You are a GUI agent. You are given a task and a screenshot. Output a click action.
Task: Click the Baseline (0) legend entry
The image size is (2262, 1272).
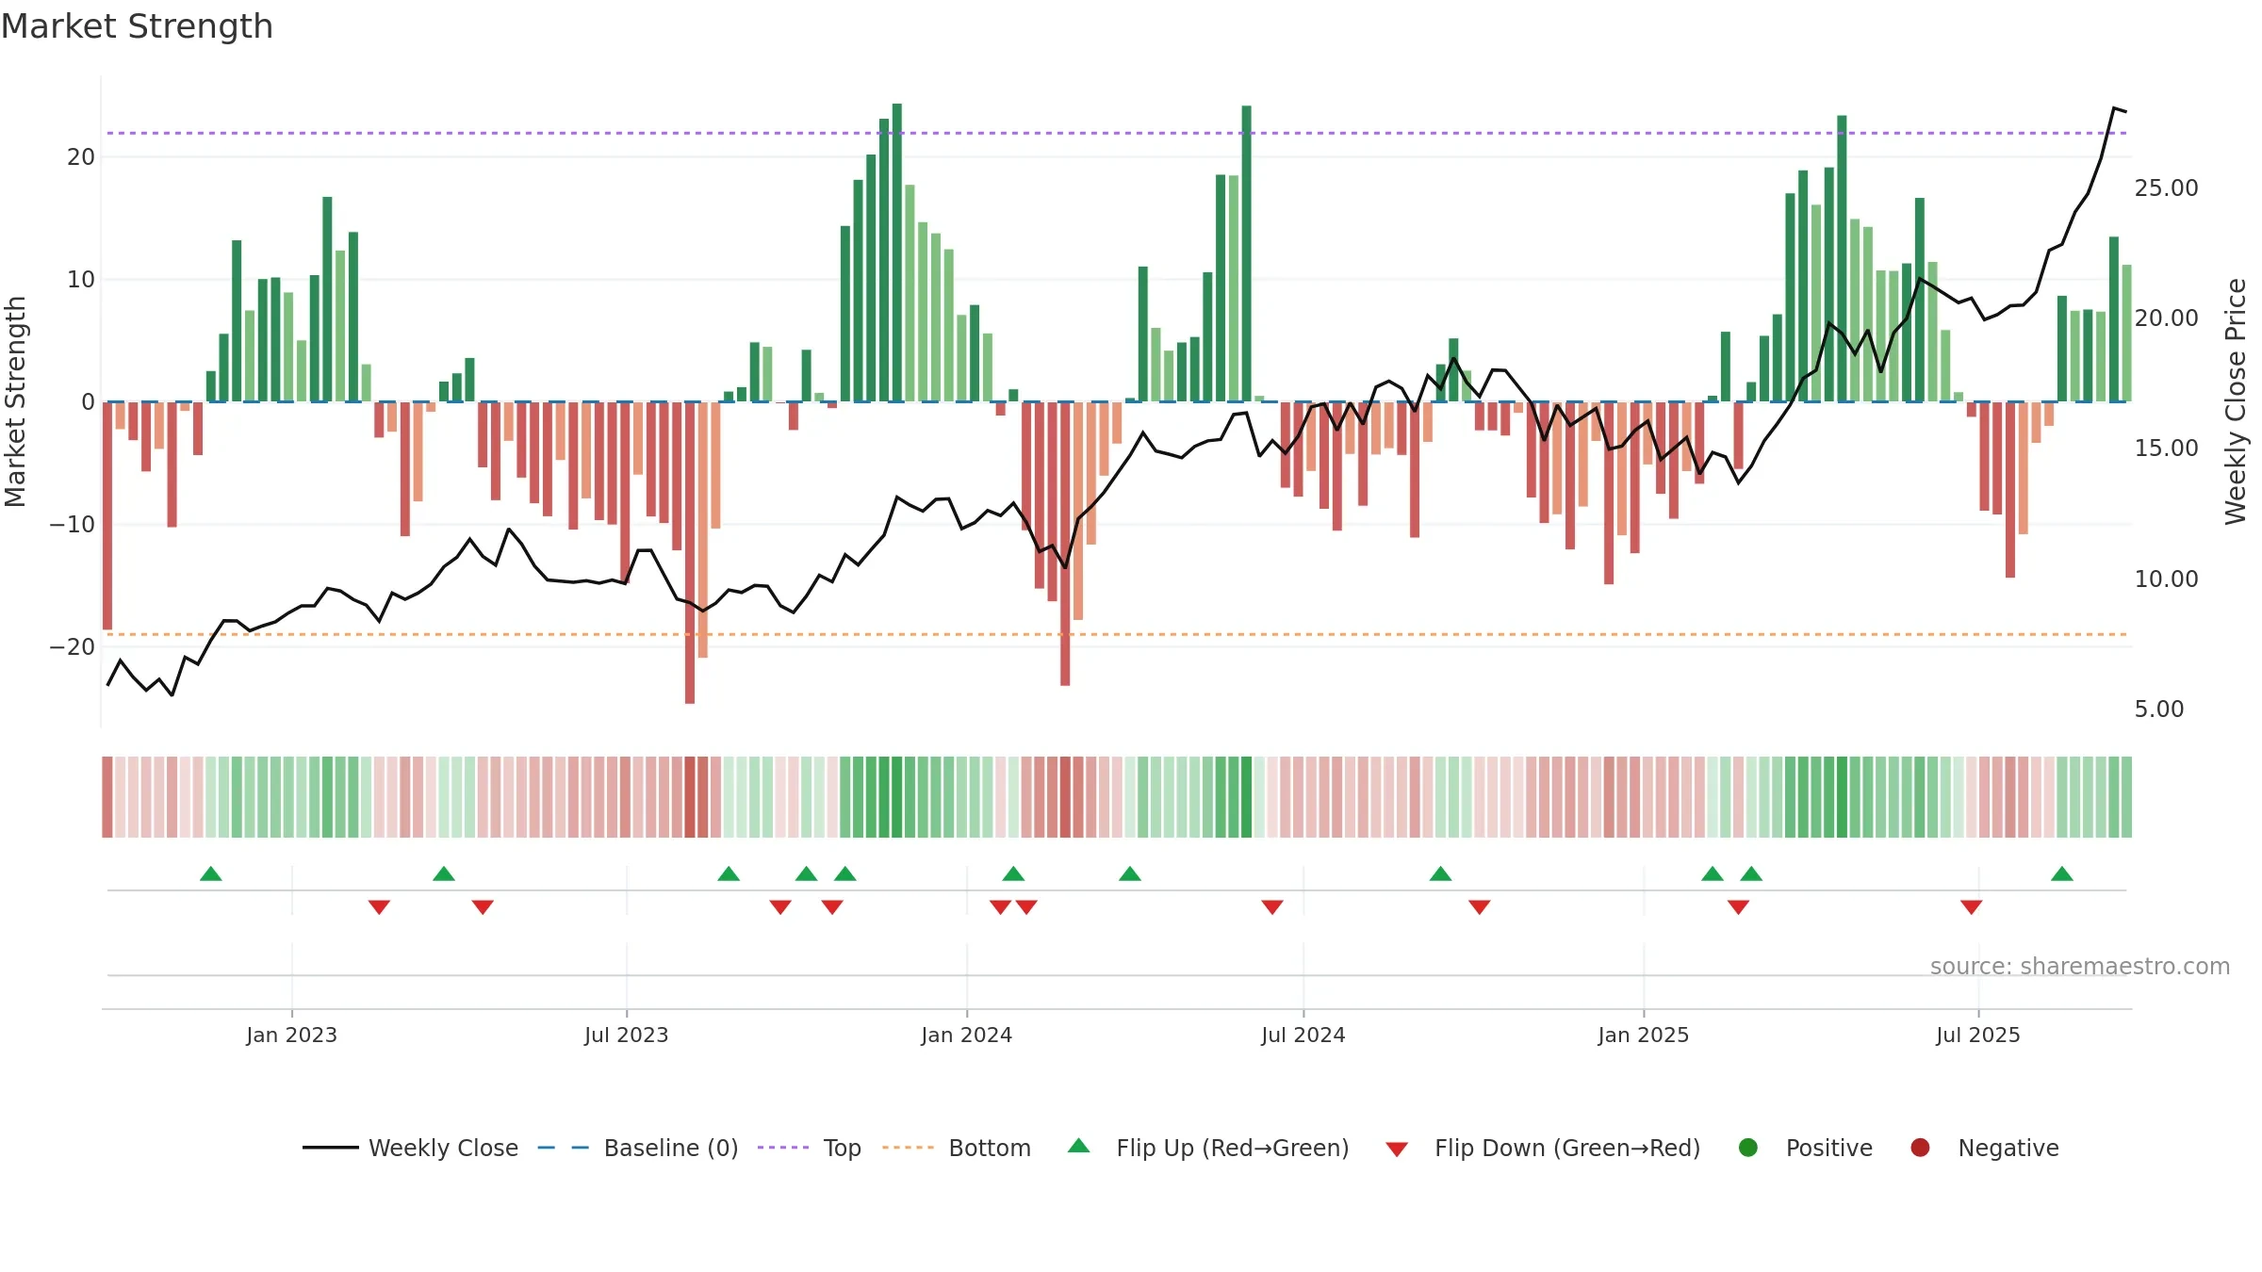coord(638,1148)
